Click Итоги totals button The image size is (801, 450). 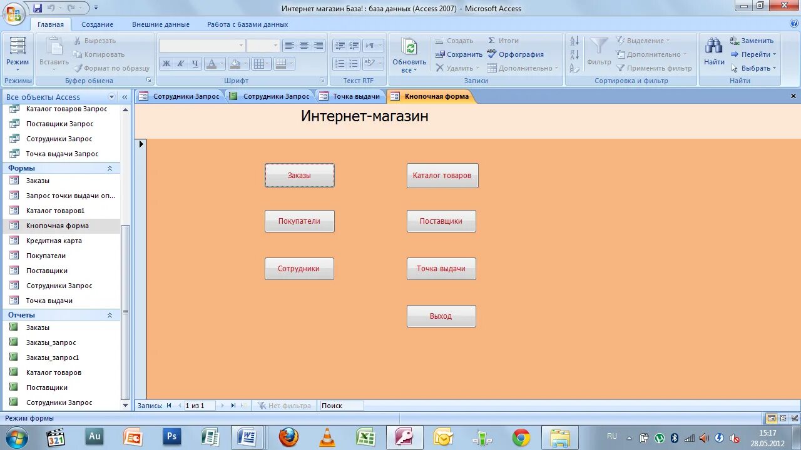click(x=503, y=41)
